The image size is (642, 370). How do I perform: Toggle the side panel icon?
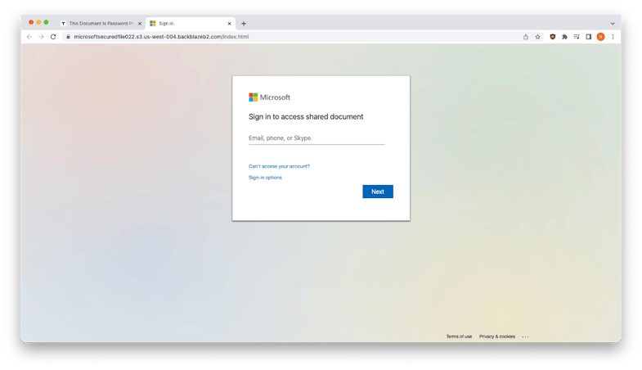(588, 37)
